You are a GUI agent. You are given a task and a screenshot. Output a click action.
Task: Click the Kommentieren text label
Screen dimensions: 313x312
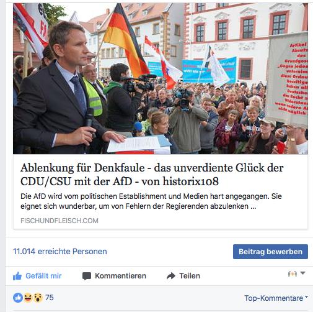(120, 276)
